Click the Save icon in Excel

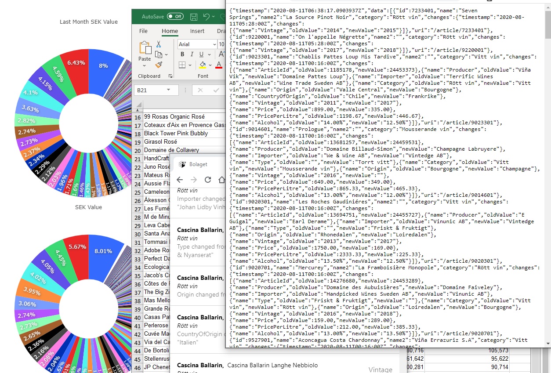click(194, 17)
